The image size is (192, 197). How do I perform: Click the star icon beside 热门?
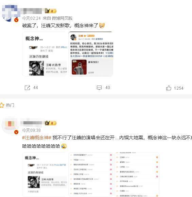[x=2, y=105]
